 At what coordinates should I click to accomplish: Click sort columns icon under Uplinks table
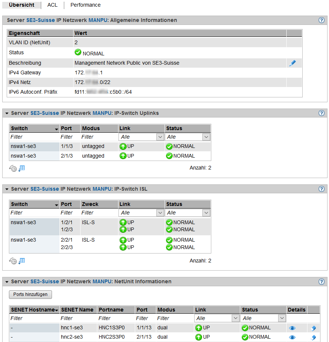22,168
